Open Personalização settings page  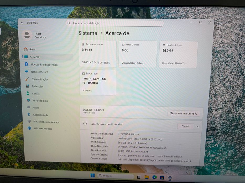point(39,79)
